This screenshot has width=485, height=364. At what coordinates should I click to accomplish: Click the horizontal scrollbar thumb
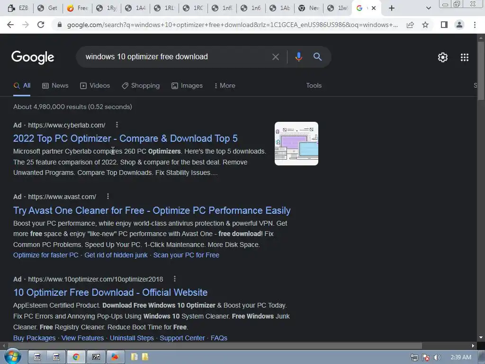coord(215,346)
